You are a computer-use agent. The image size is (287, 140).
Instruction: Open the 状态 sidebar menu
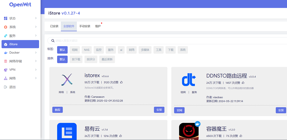point(20,18)
